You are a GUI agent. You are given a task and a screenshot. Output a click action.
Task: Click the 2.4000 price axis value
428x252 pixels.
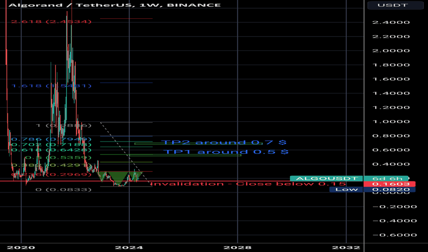[391, 22]
